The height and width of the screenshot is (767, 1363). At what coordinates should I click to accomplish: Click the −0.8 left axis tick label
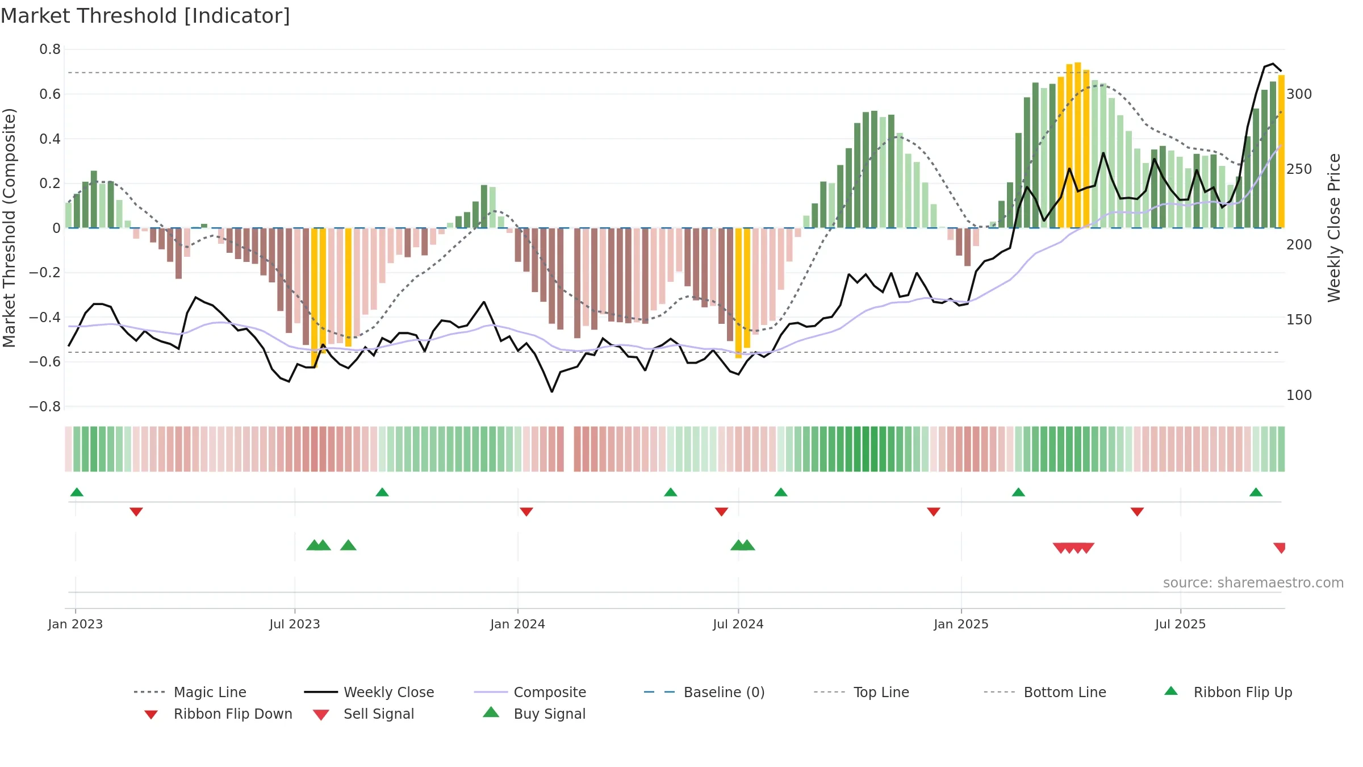click(x=44, y=407)
